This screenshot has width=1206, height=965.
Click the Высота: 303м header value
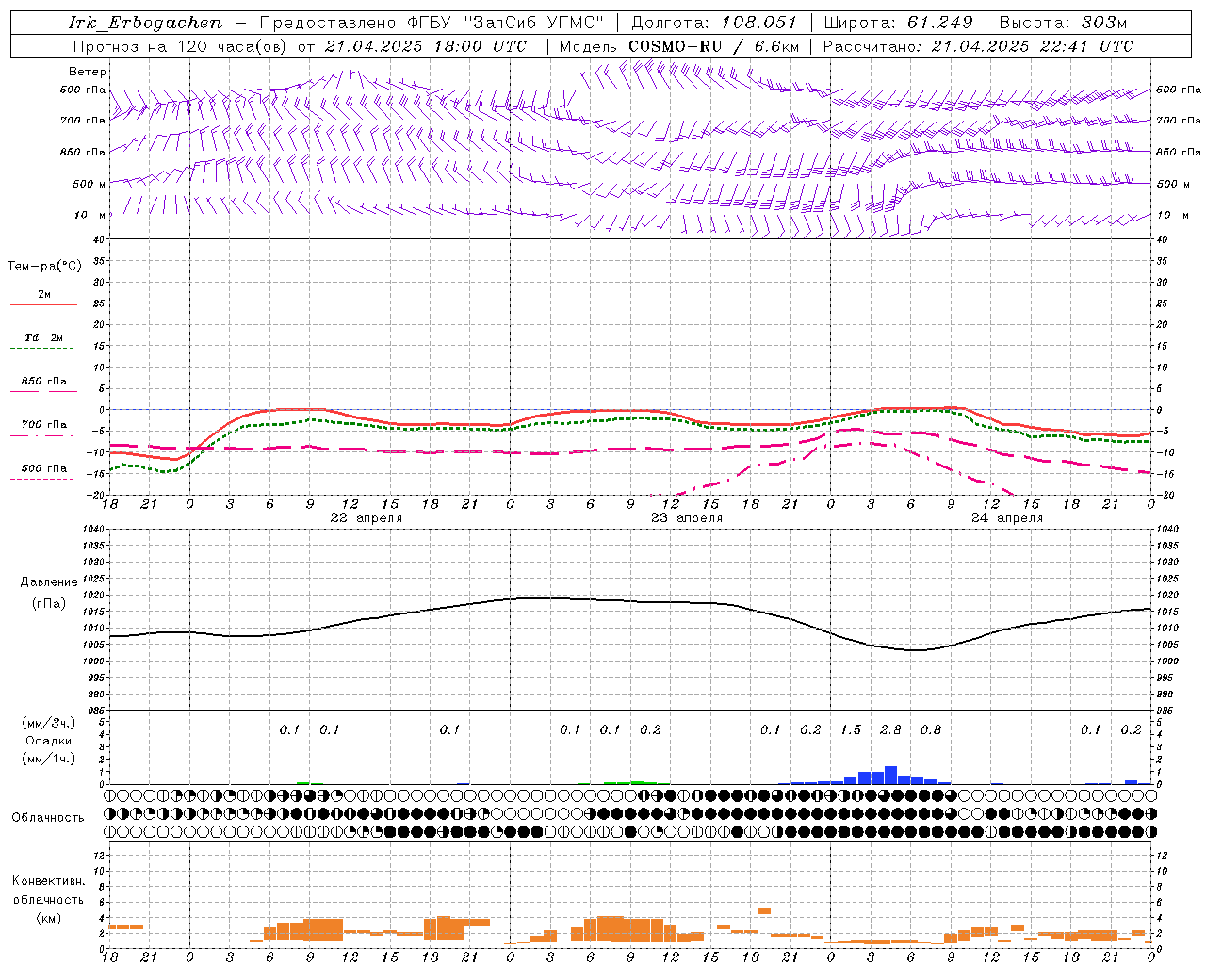point(1063,23)
